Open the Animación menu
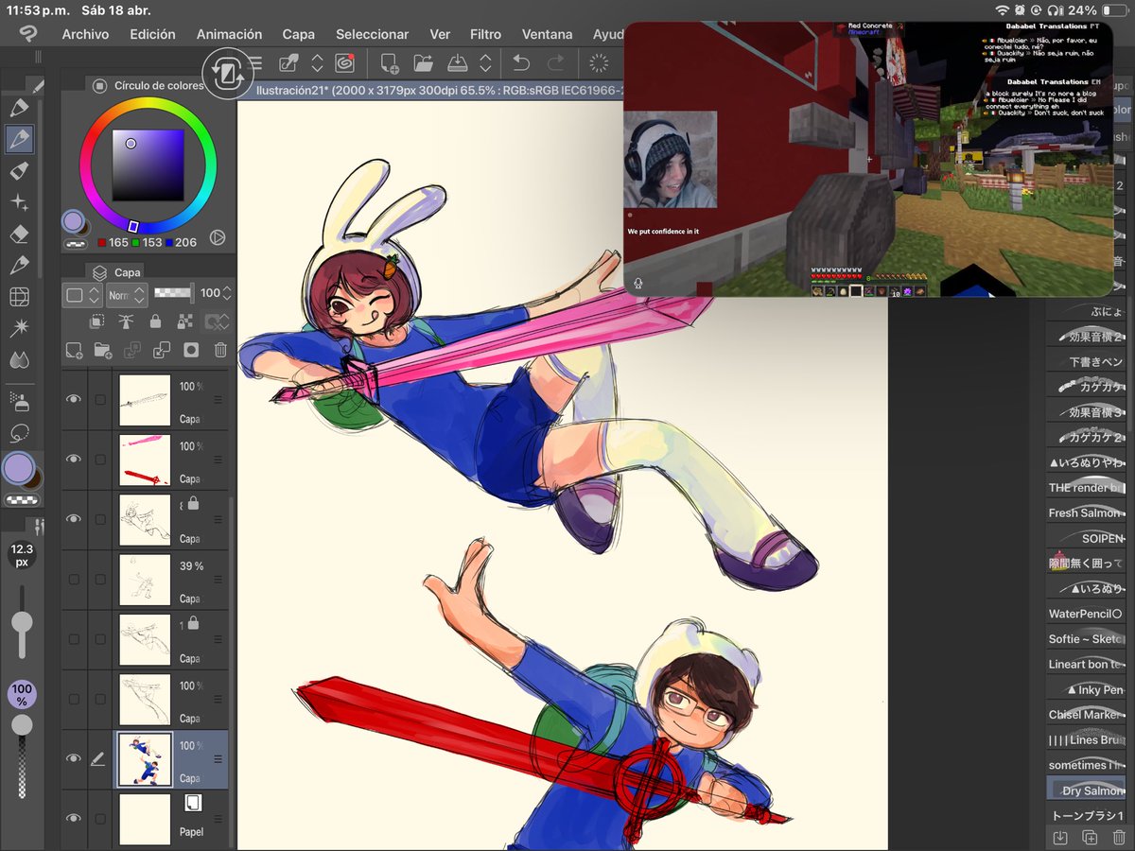 click(229, 34)
